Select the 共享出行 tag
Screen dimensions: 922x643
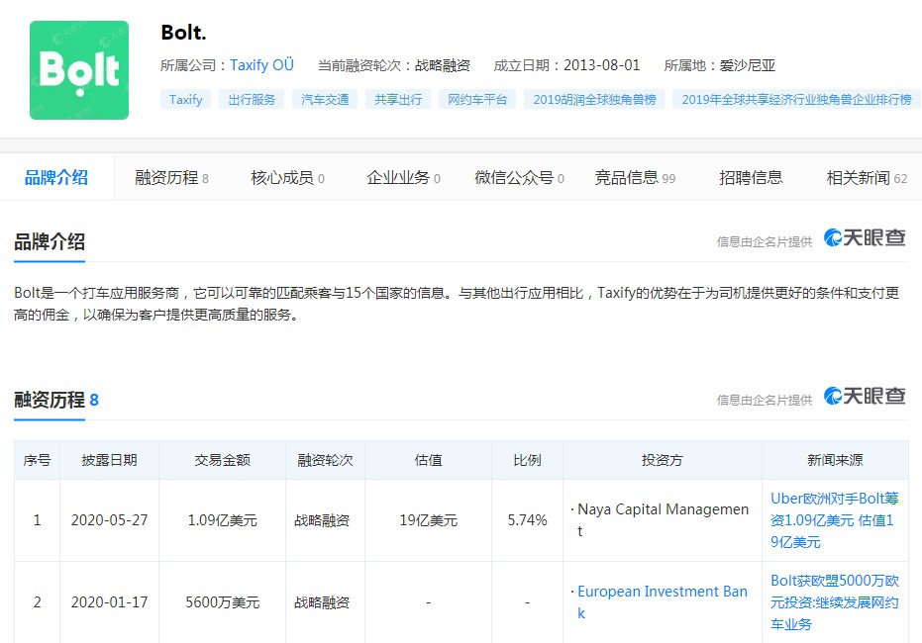(398, 99)
